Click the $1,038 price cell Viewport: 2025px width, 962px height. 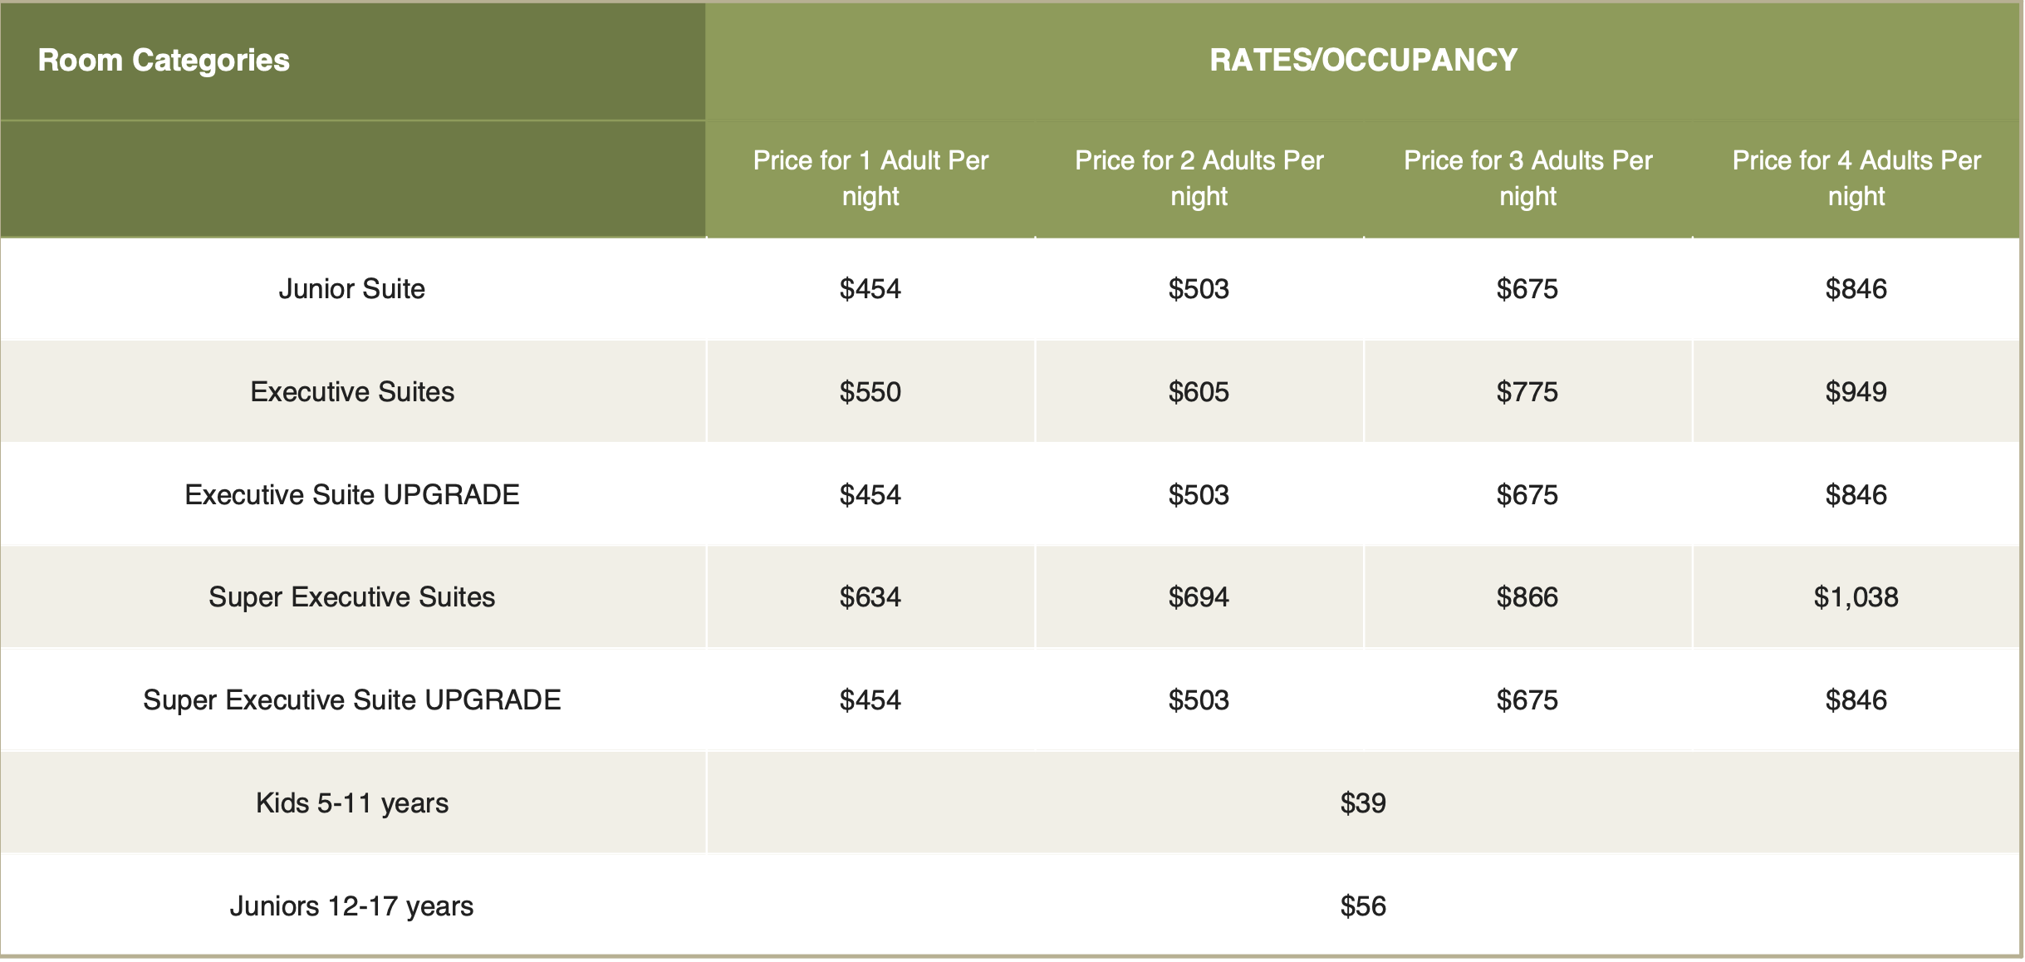click(x=1856, y=596)
